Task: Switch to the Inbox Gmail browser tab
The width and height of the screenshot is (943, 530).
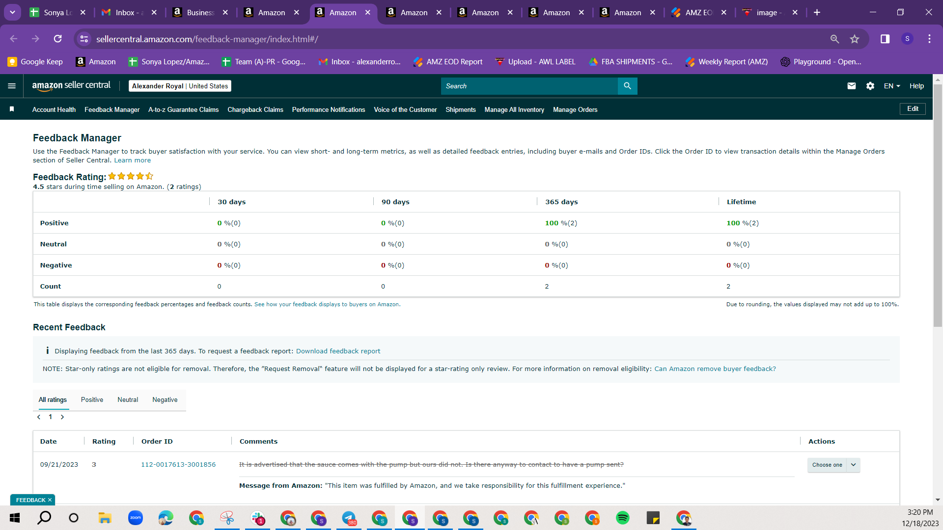Action: coord(130,12)
